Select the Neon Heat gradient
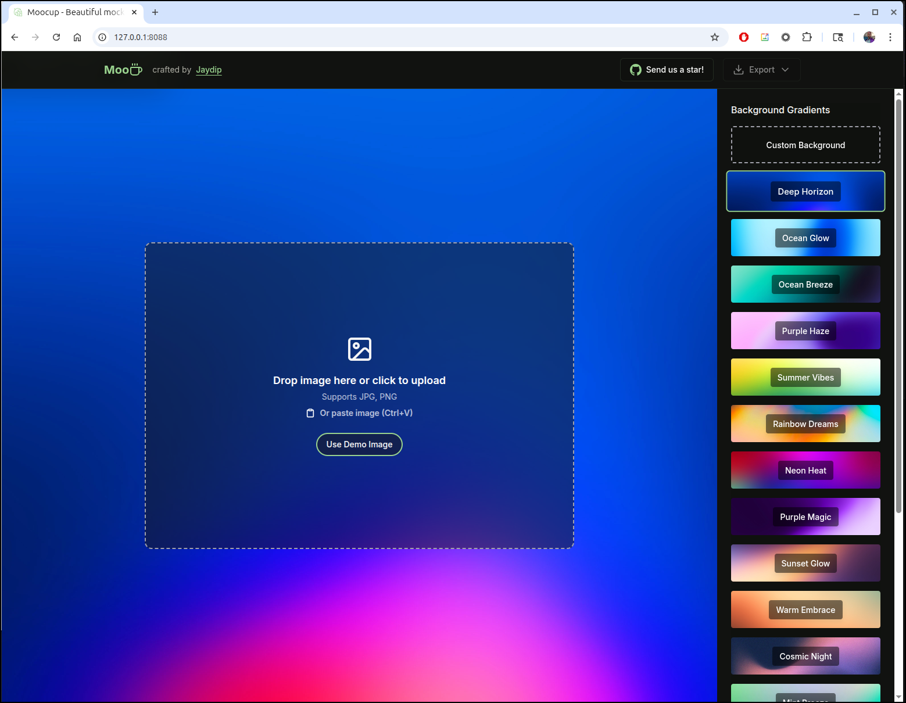906x703 pixels. [805, 471]
